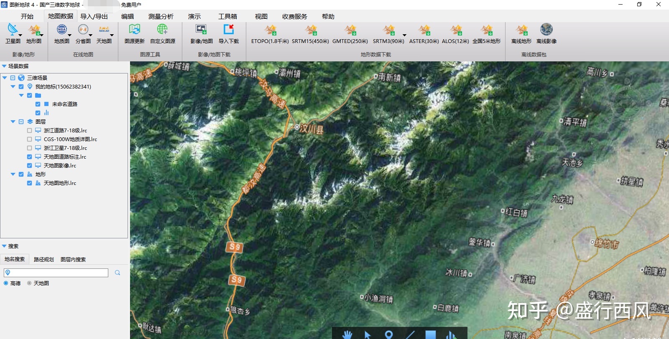Open the 地质图 geological map source
This screenshot has height=339, width=669.
[61, 30]
